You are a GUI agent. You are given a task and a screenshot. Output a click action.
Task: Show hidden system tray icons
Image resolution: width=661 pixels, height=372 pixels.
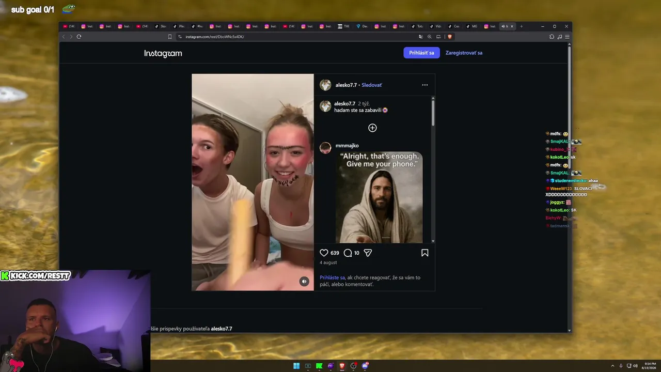[612, 366]
